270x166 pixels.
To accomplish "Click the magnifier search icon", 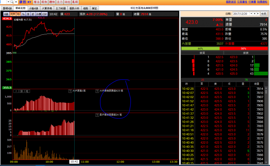I will click(12, 2).
